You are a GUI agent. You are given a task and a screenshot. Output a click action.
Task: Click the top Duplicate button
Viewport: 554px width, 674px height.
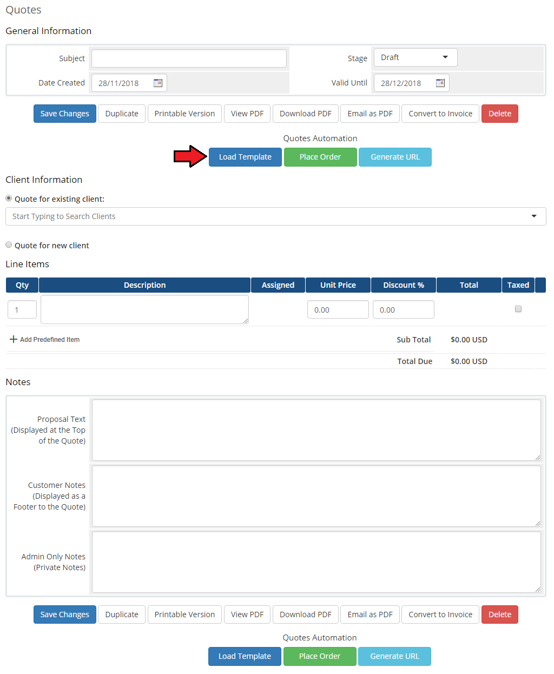[x=122, y=114]
